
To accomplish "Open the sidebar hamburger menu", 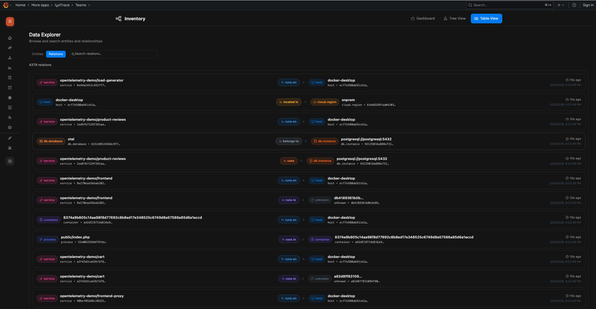I will 10,21.
